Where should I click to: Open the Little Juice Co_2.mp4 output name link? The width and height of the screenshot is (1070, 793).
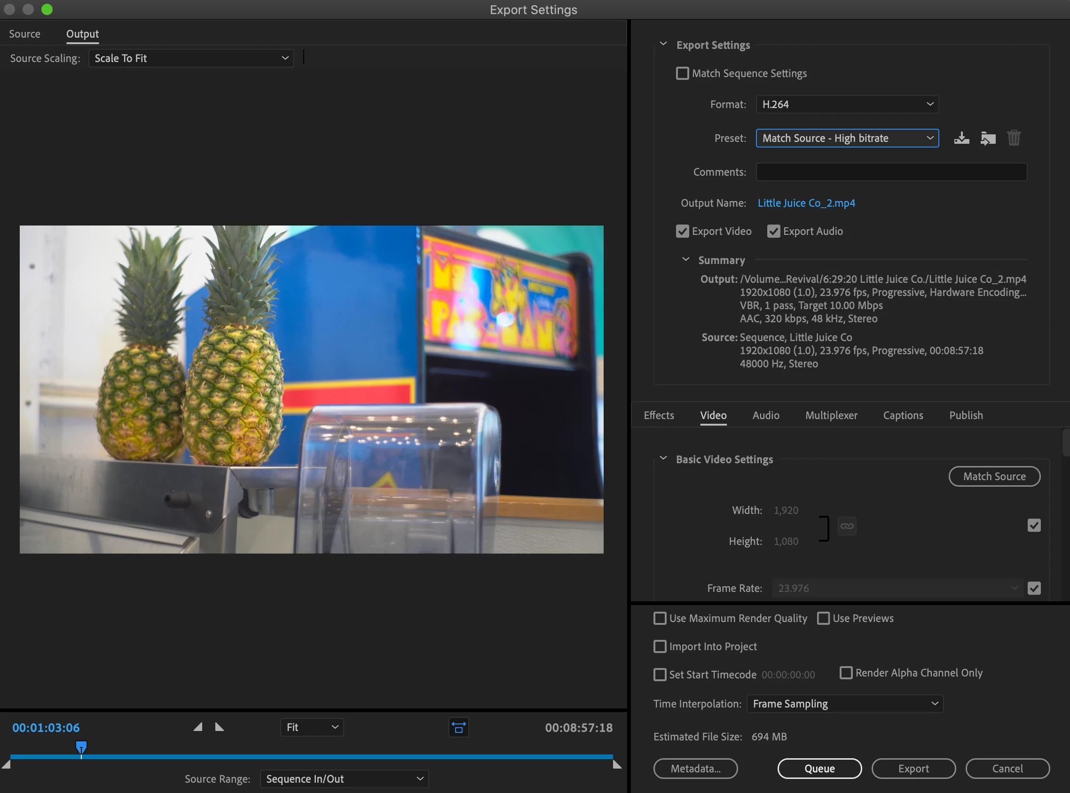[x=806, y=203]
